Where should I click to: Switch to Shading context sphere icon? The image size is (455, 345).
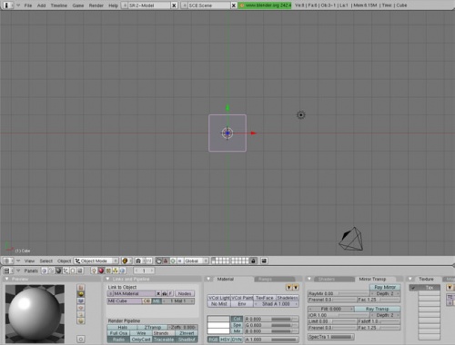58,271
